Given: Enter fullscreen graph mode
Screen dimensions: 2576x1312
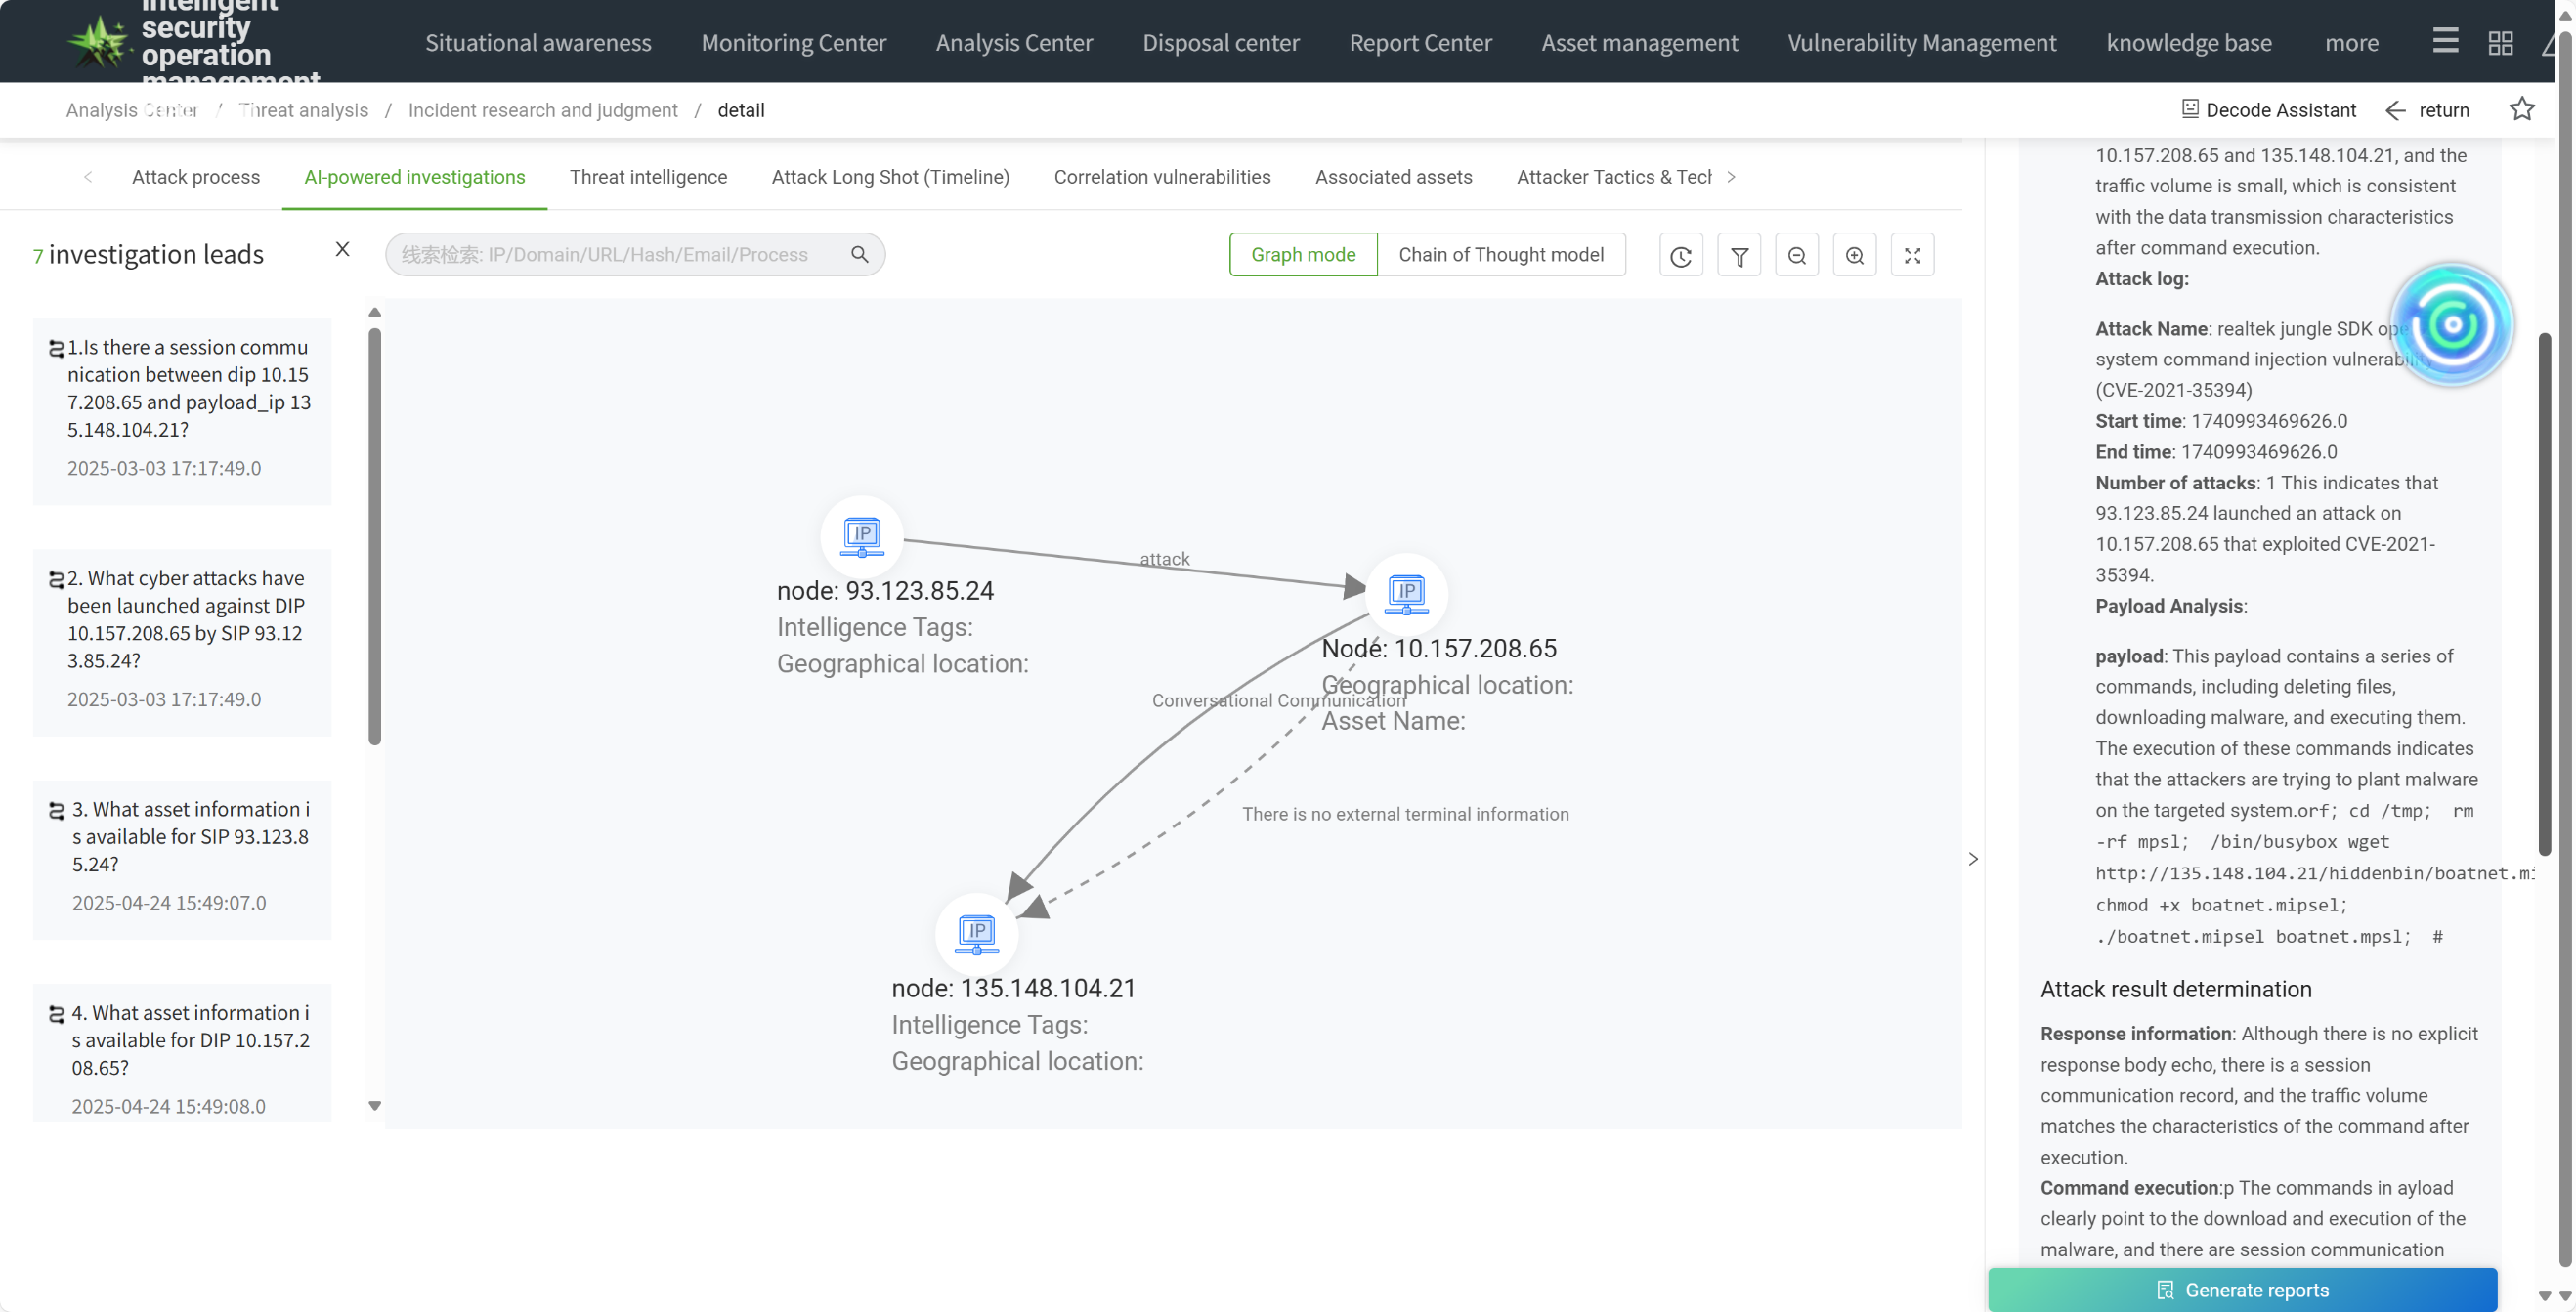Looking at the screenshot, I should point(1912,255).
